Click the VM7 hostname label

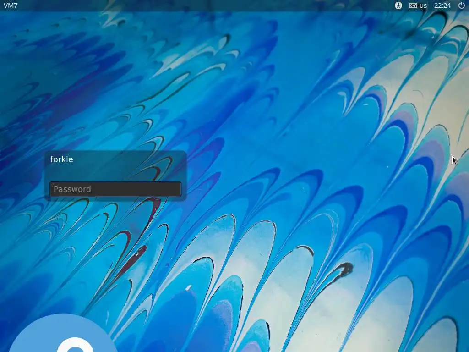click(11, 5)
